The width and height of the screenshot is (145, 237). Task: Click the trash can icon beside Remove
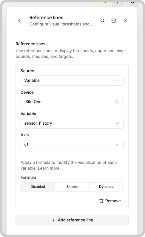click(x=101, y=201)
